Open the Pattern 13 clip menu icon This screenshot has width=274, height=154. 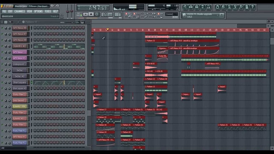[146, 87]
